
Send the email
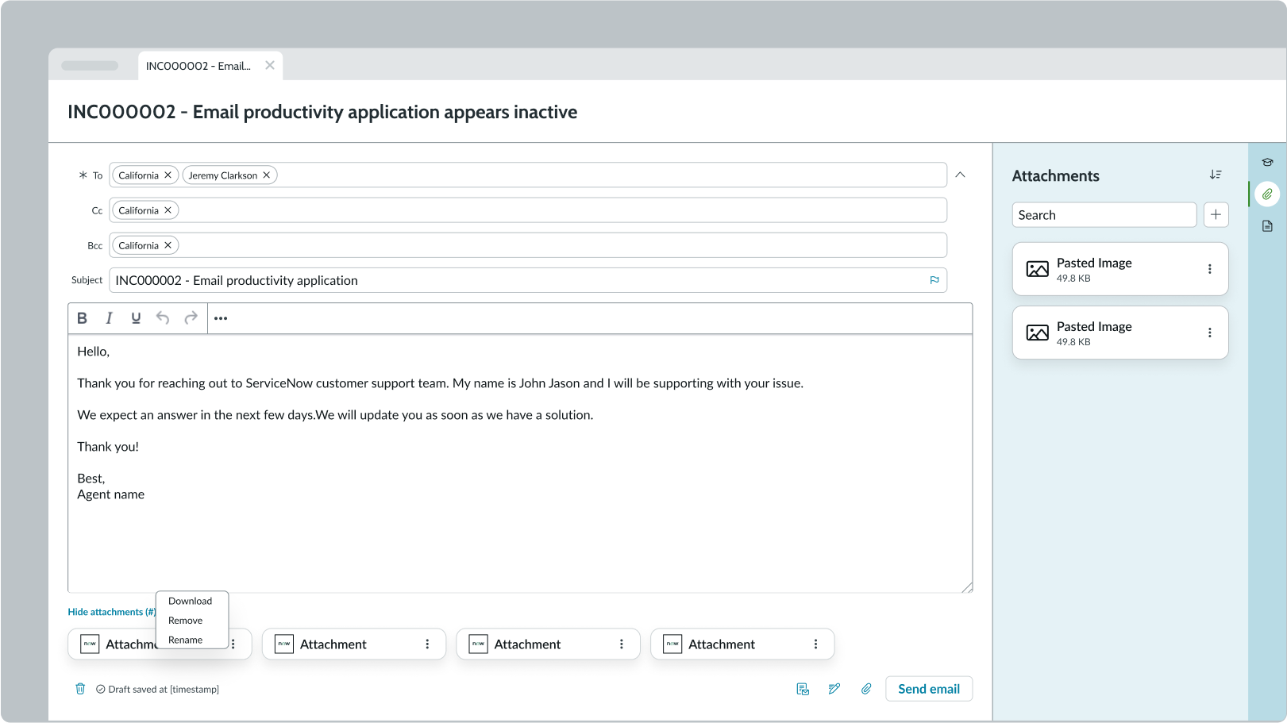click(x=929, y=689)
